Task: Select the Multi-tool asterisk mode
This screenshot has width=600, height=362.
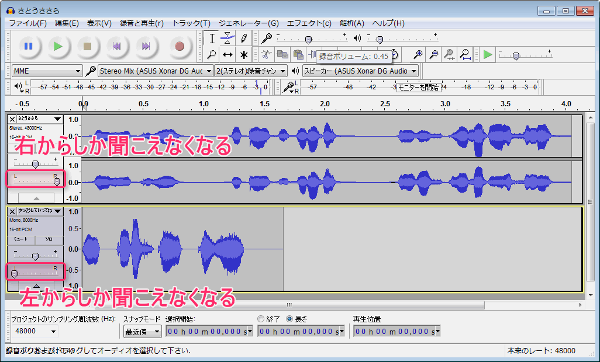Action: click(244, 55)
